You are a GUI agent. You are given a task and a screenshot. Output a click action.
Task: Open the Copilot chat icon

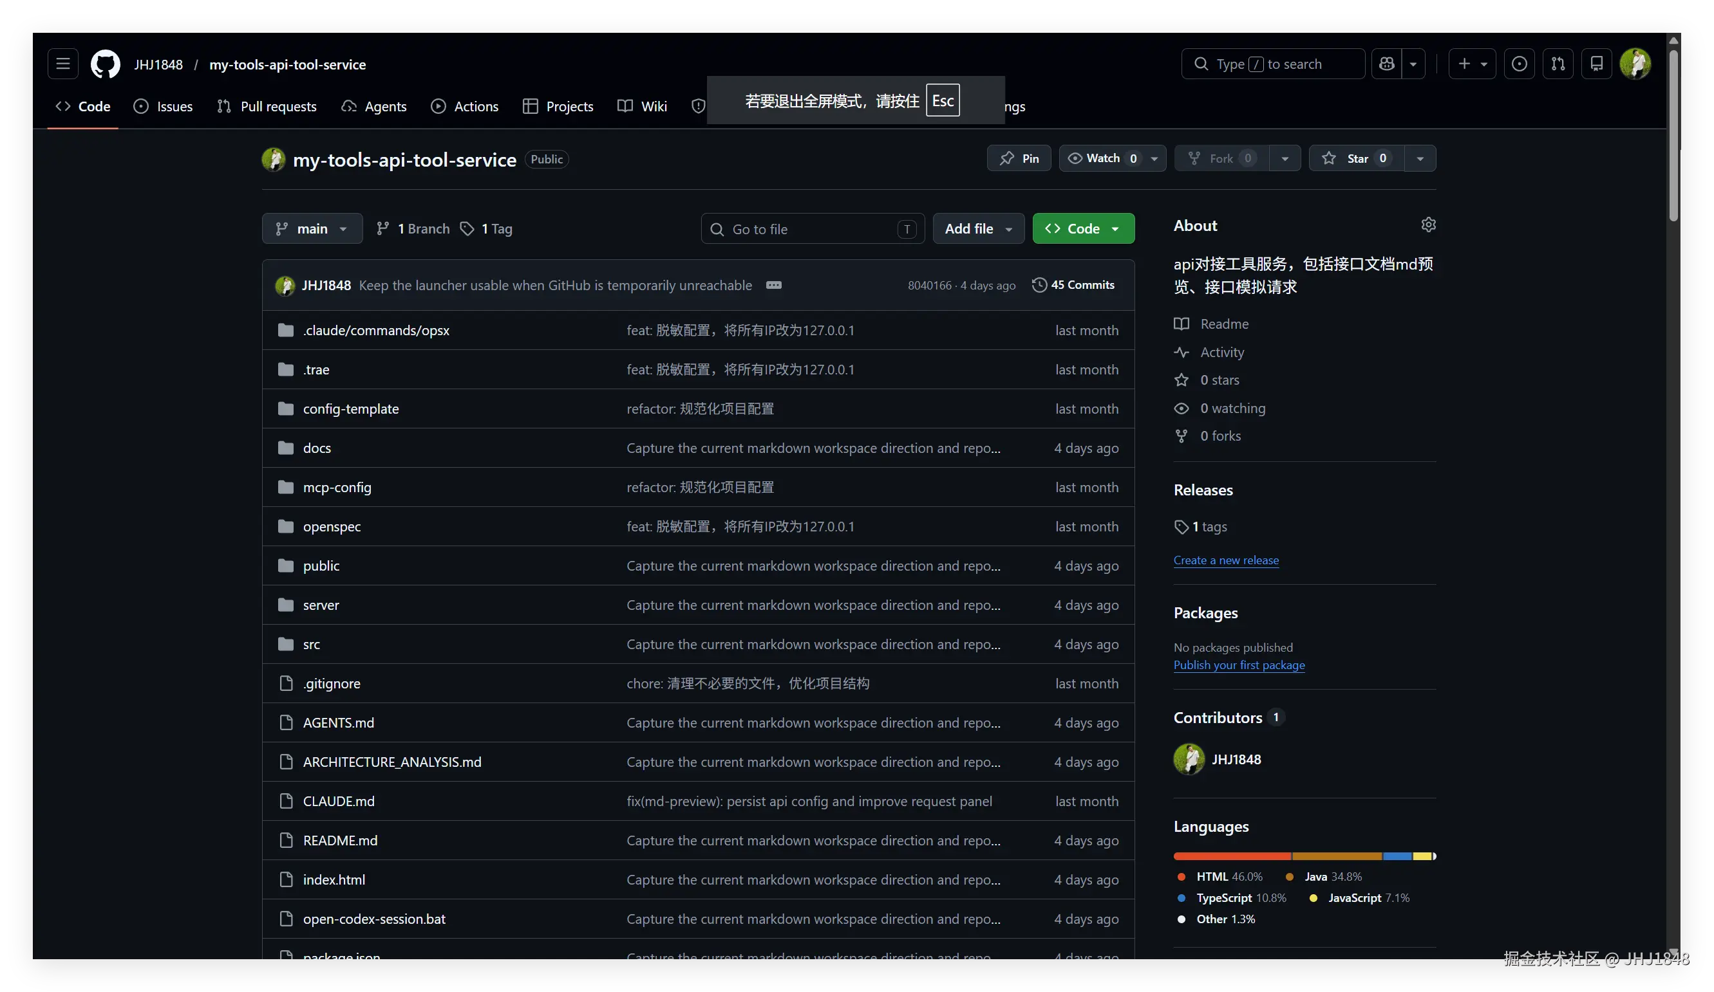tap(1387, 64)
